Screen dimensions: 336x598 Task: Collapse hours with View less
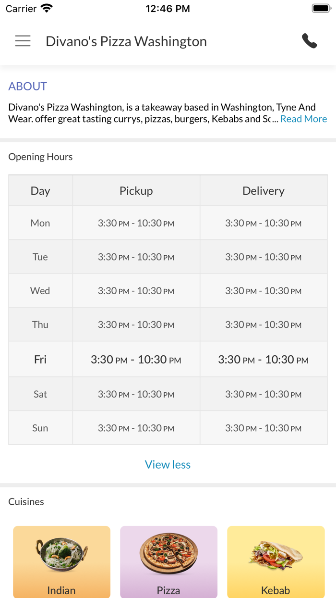pyautogui.click(x=168, y=464)
